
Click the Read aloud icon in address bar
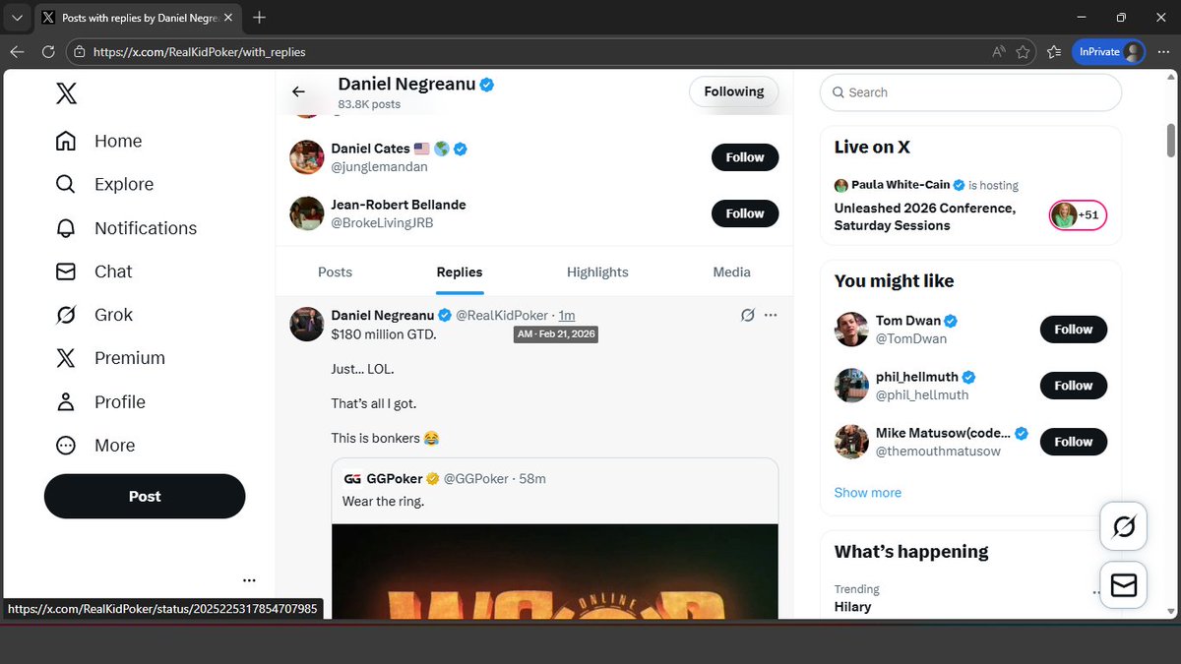[x=998, y=51]
